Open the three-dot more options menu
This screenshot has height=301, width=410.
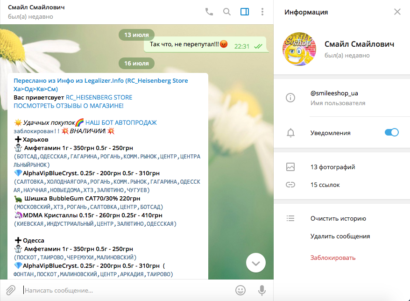(262, 12)
